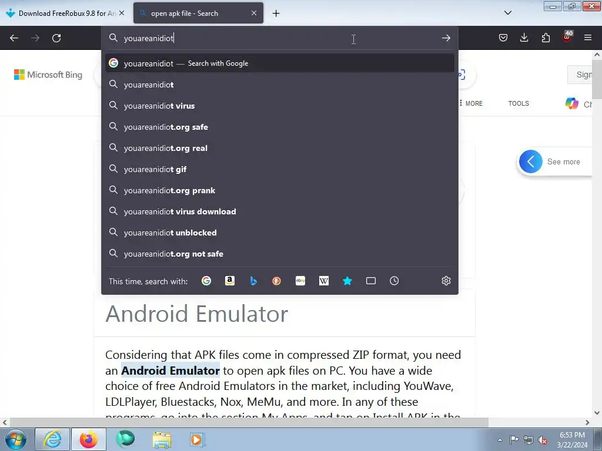Click the See more label

[x=563, y=162]
